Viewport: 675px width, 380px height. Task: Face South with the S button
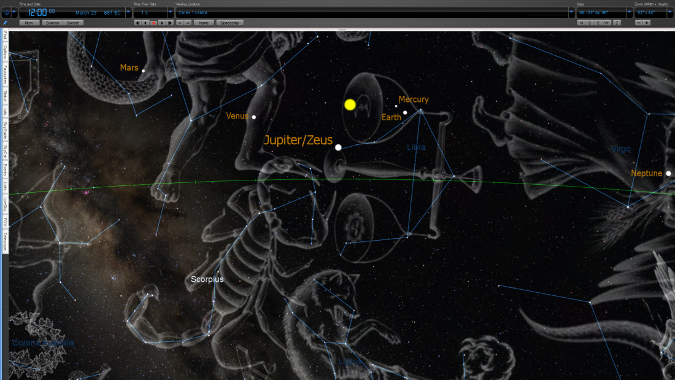(x=590, y=23)
